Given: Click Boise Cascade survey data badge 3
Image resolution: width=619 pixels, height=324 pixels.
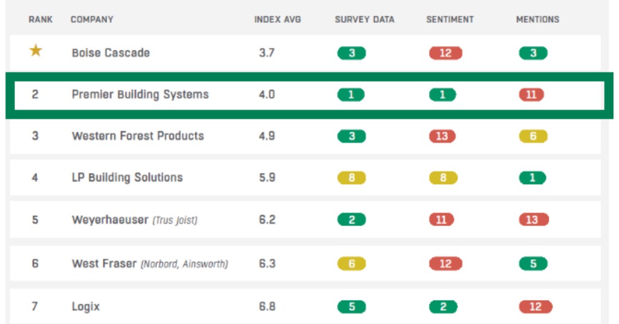Looking at the screenshot, I should pos(351,53).
